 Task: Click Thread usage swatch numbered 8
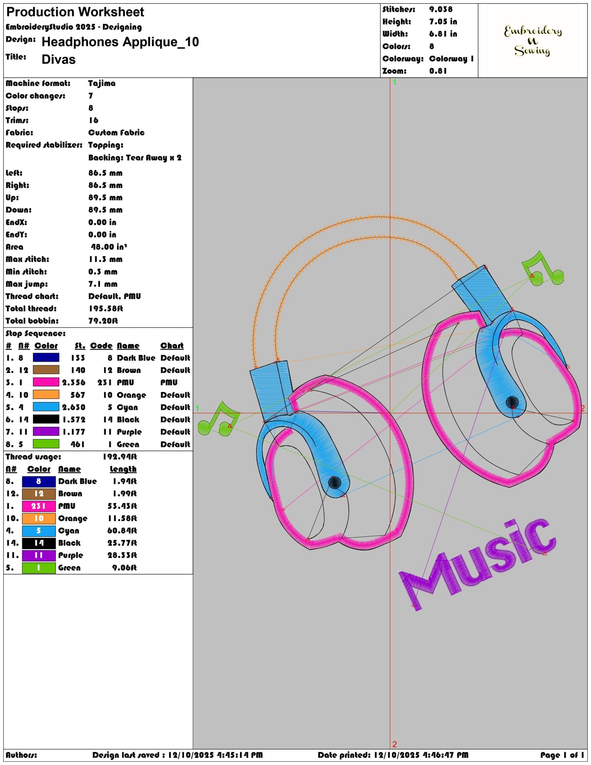(x=39, y=481)
